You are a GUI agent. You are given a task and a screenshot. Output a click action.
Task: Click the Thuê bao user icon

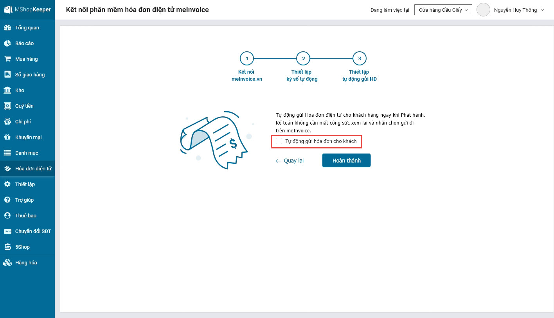click(7, 216)
